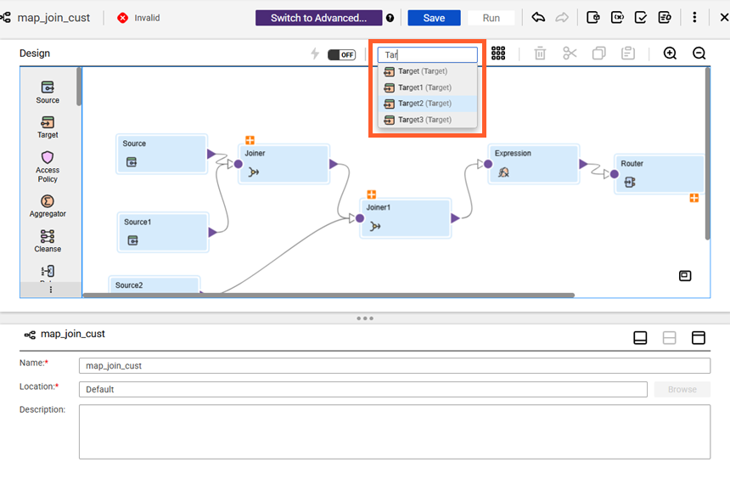The width and height of the screenshot is (730, 496).
Task: Click the partly hidden transformation below Cleanse
Action: [x=48, y=272]
